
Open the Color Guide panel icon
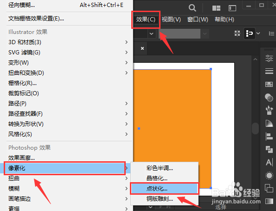269,123
